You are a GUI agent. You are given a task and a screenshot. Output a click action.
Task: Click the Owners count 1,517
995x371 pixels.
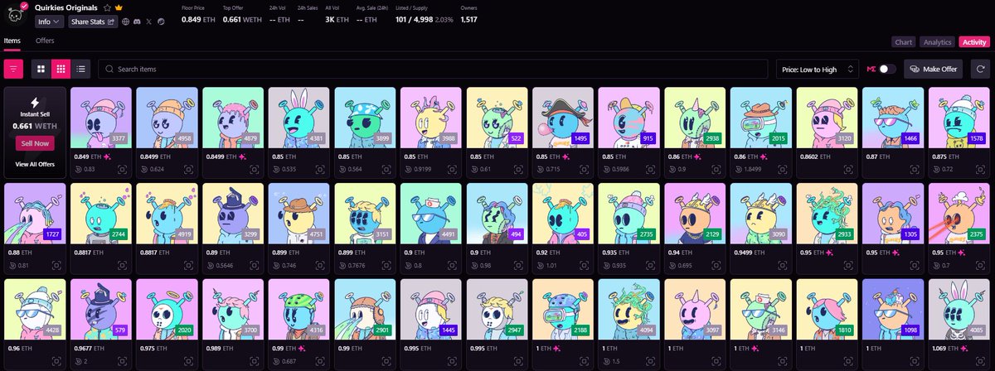click(x=468, y=19)
